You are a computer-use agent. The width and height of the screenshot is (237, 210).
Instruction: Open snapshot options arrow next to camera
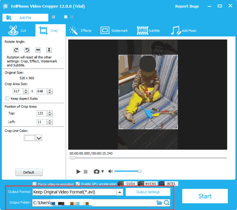click(103, 172)
